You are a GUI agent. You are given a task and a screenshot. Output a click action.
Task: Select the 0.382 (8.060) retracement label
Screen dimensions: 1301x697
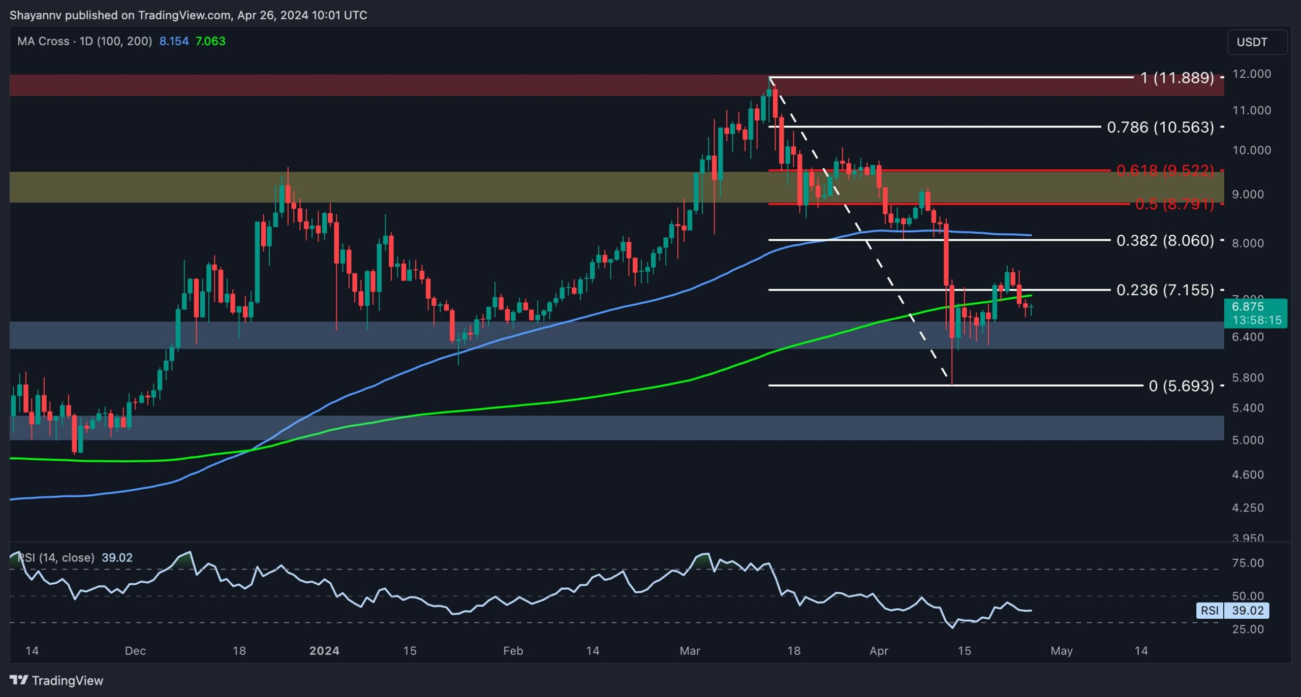1165,240
